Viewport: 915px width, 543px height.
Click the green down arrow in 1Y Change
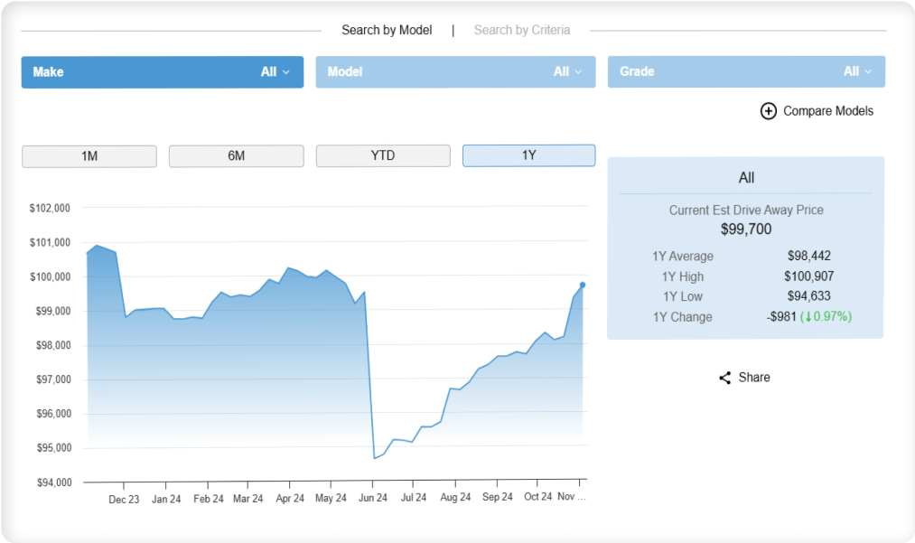(808, 317)
